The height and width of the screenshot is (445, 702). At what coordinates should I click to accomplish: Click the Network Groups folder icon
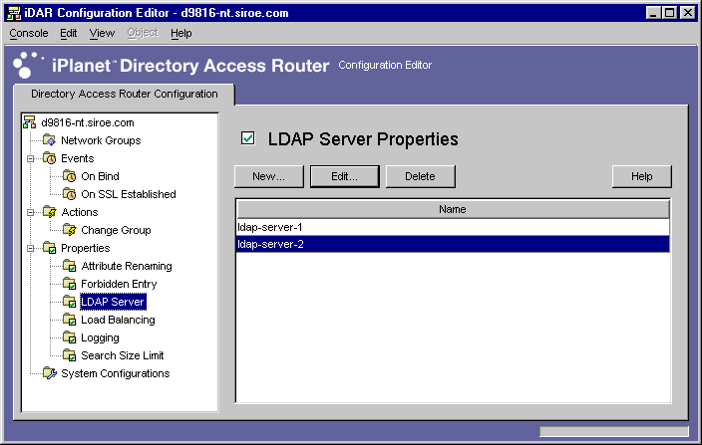(49, 140)
